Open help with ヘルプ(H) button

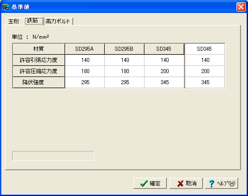[221, 184]
